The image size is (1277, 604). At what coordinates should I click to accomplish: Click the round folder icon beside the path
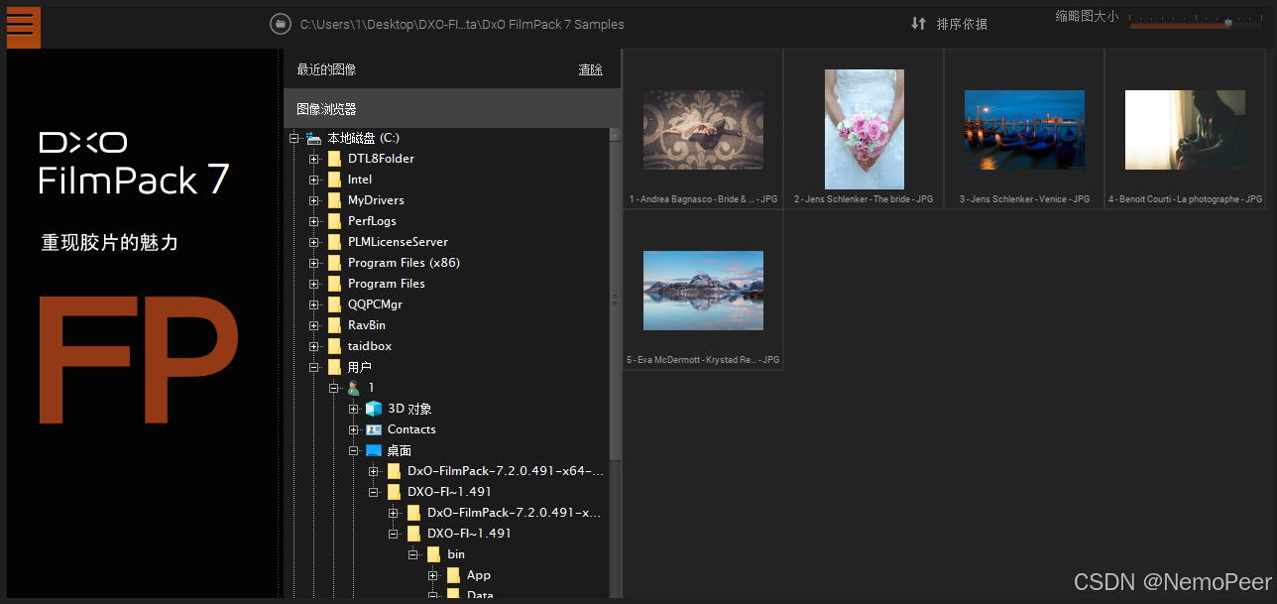(x=281, y=24)
